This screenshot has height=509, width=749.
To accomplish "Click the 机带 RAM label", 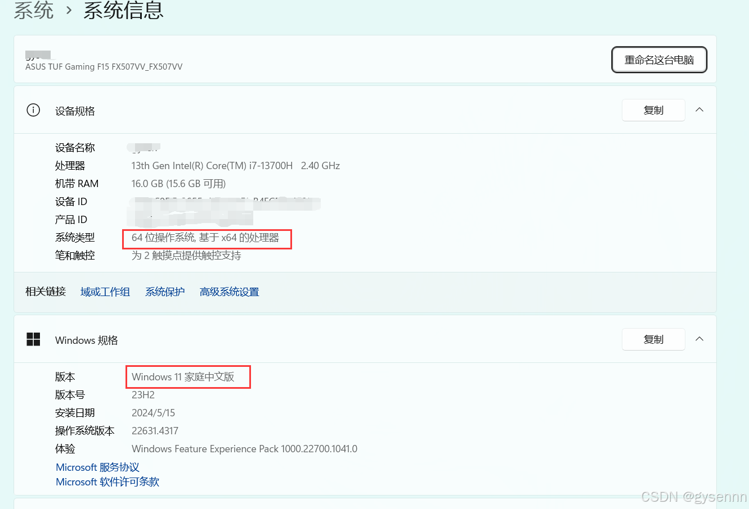I will (77, 184).
